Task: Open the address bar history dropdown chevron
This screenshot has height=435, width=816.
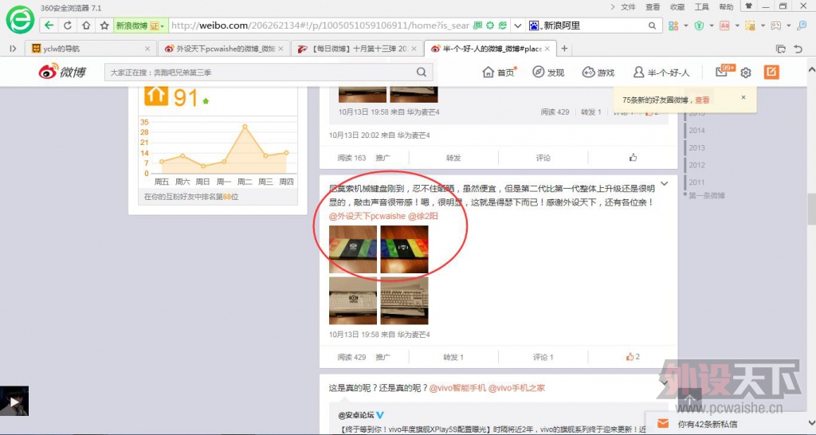Action: click(x=518, y=25)
